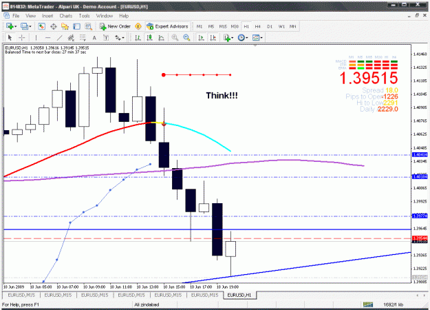Open the Help menu
This screenshot has width=430, height=310.
coord(124,16)
